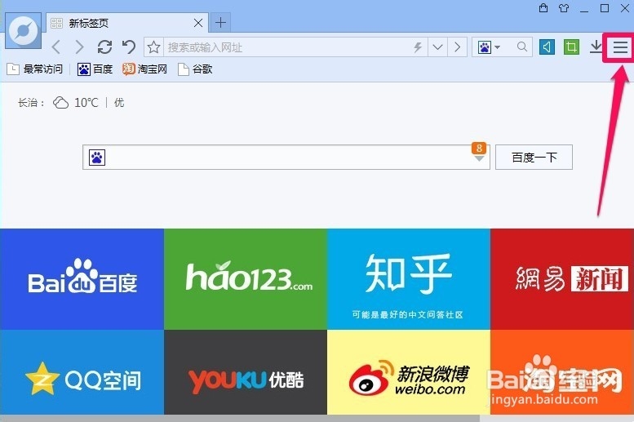Open the skin shirt icon
The image size is (634, 422).
pos(564,7)
